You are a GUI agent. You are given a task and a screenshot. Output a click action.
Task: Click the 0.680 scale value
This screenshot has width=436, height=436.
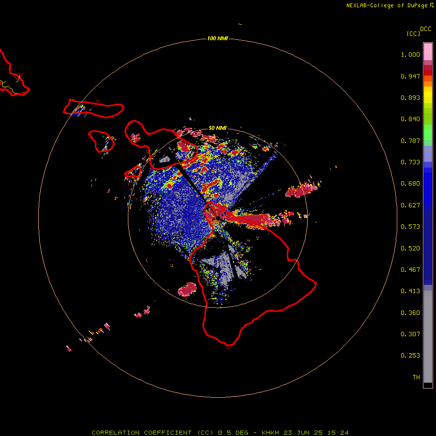(x=410, y=184)
